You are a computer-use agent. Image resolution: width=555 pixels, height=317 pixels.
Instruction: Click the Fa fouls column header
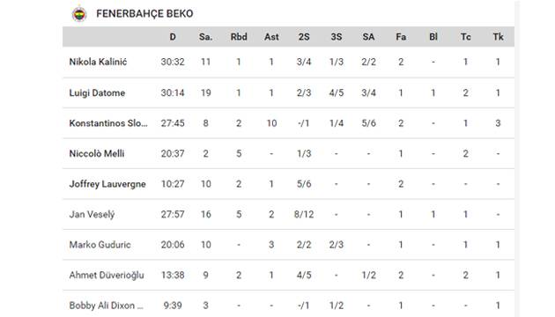tap(401, 37)
